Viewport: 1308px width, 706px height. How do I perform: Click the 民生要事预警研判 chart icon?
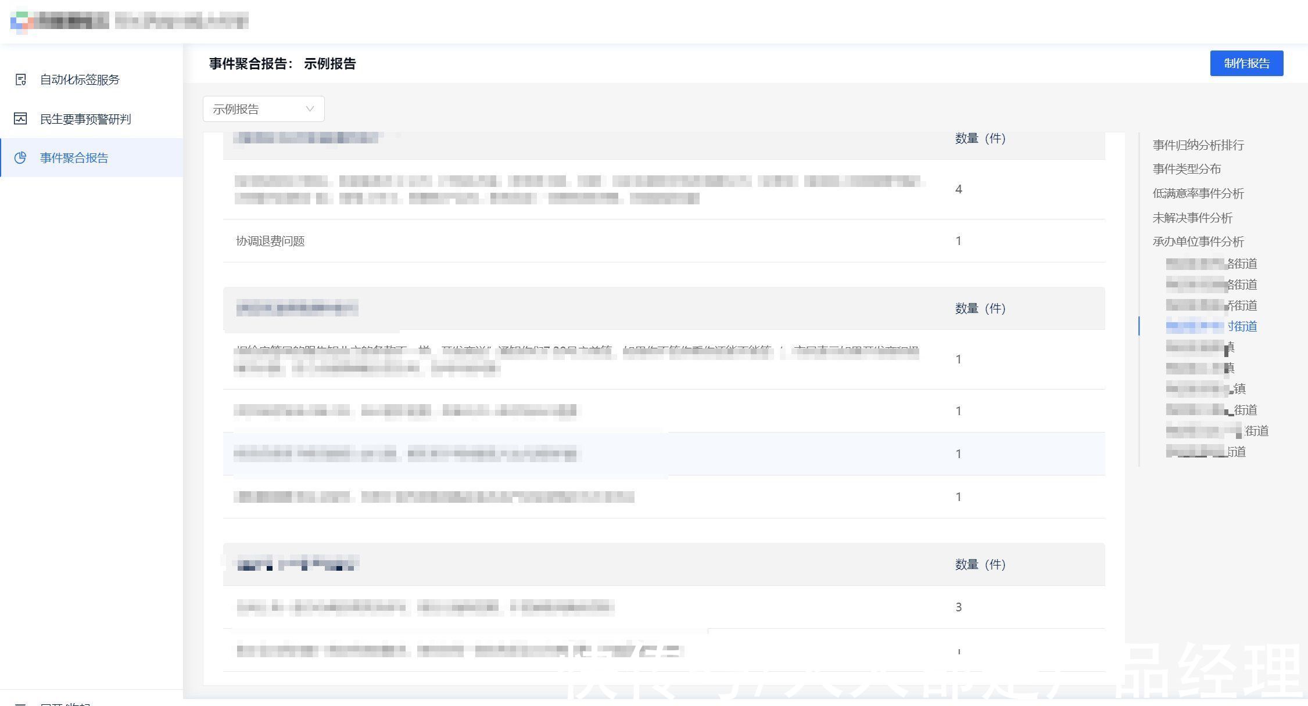pyautogui.click(x=20, y=118)
